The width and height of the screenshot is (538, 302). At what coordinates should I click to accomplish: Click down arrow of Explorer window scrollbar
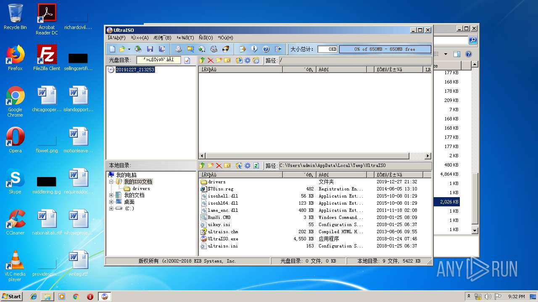(x=475, y=230)
